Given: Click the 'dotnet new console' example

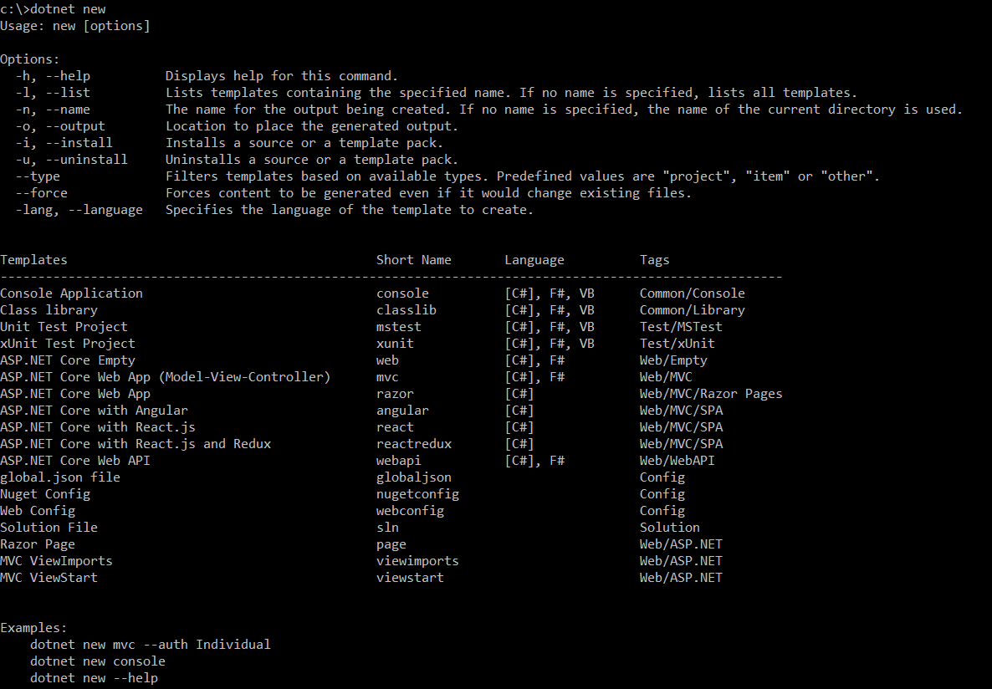Looking at the screenshot, I should [x=97, y=661].
